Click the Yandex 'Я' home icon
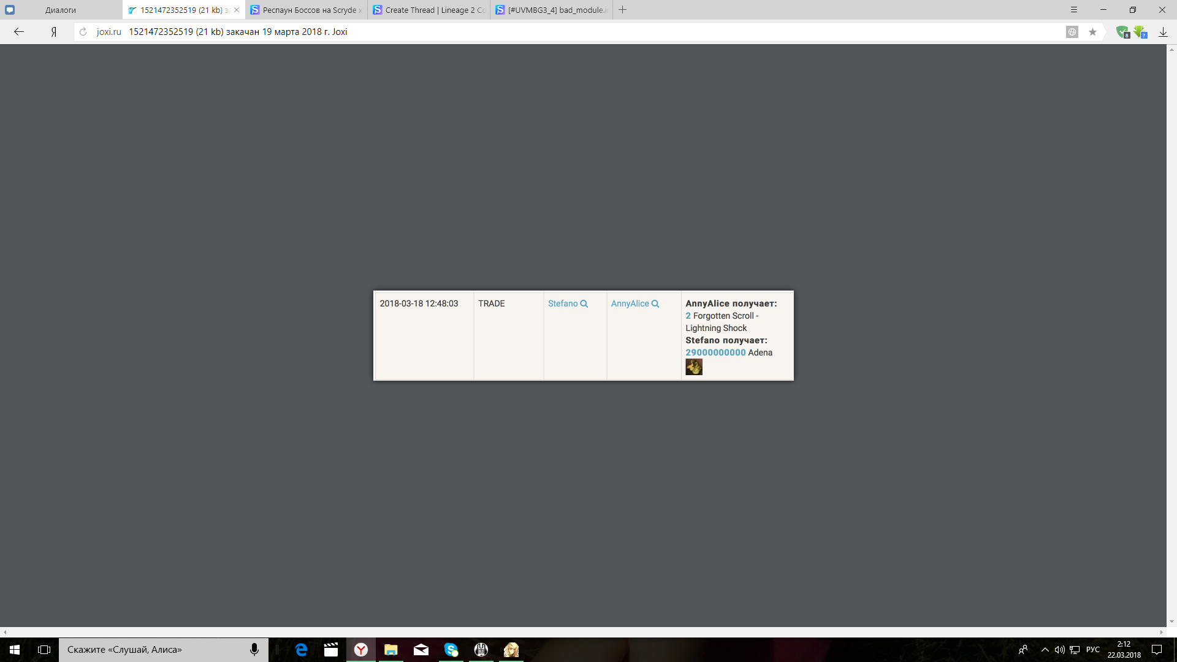This screenshot has width=1177, height=662. click(x=54, y=32)
